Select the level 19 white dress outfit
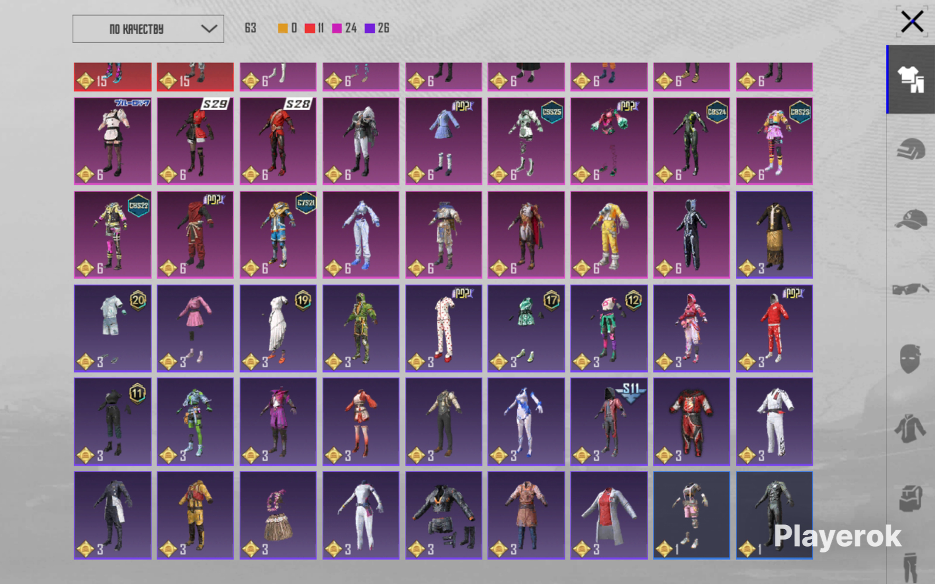 coord(278,328)
